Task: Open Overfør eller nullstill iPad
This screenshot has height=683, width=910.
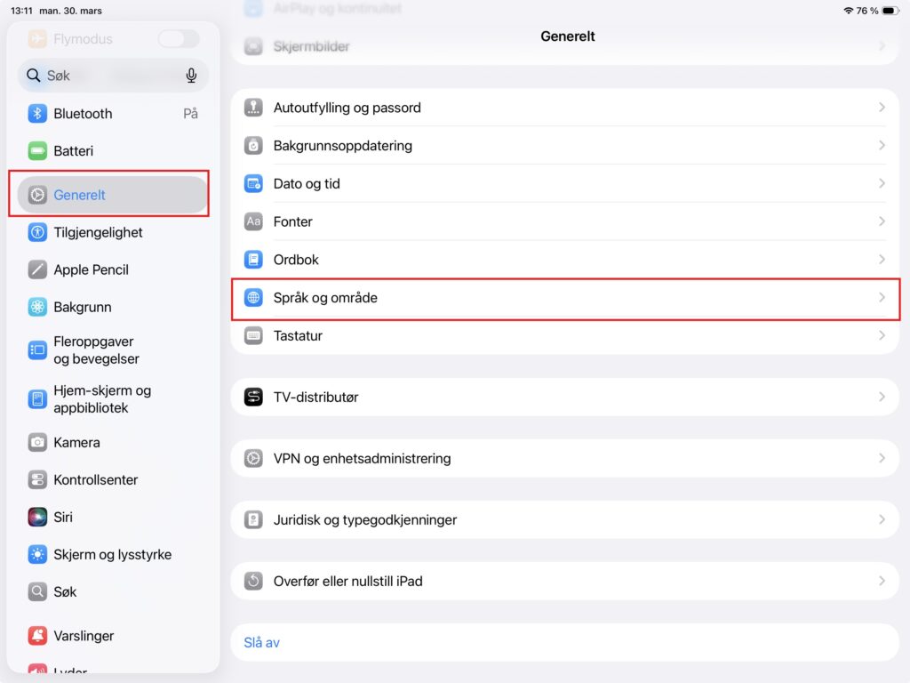Action: tap(564, 581)
